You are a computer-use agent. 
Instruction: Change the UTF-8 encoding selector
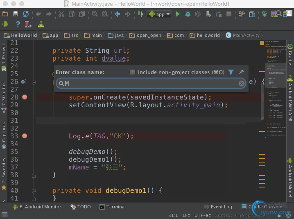(203, 215)
